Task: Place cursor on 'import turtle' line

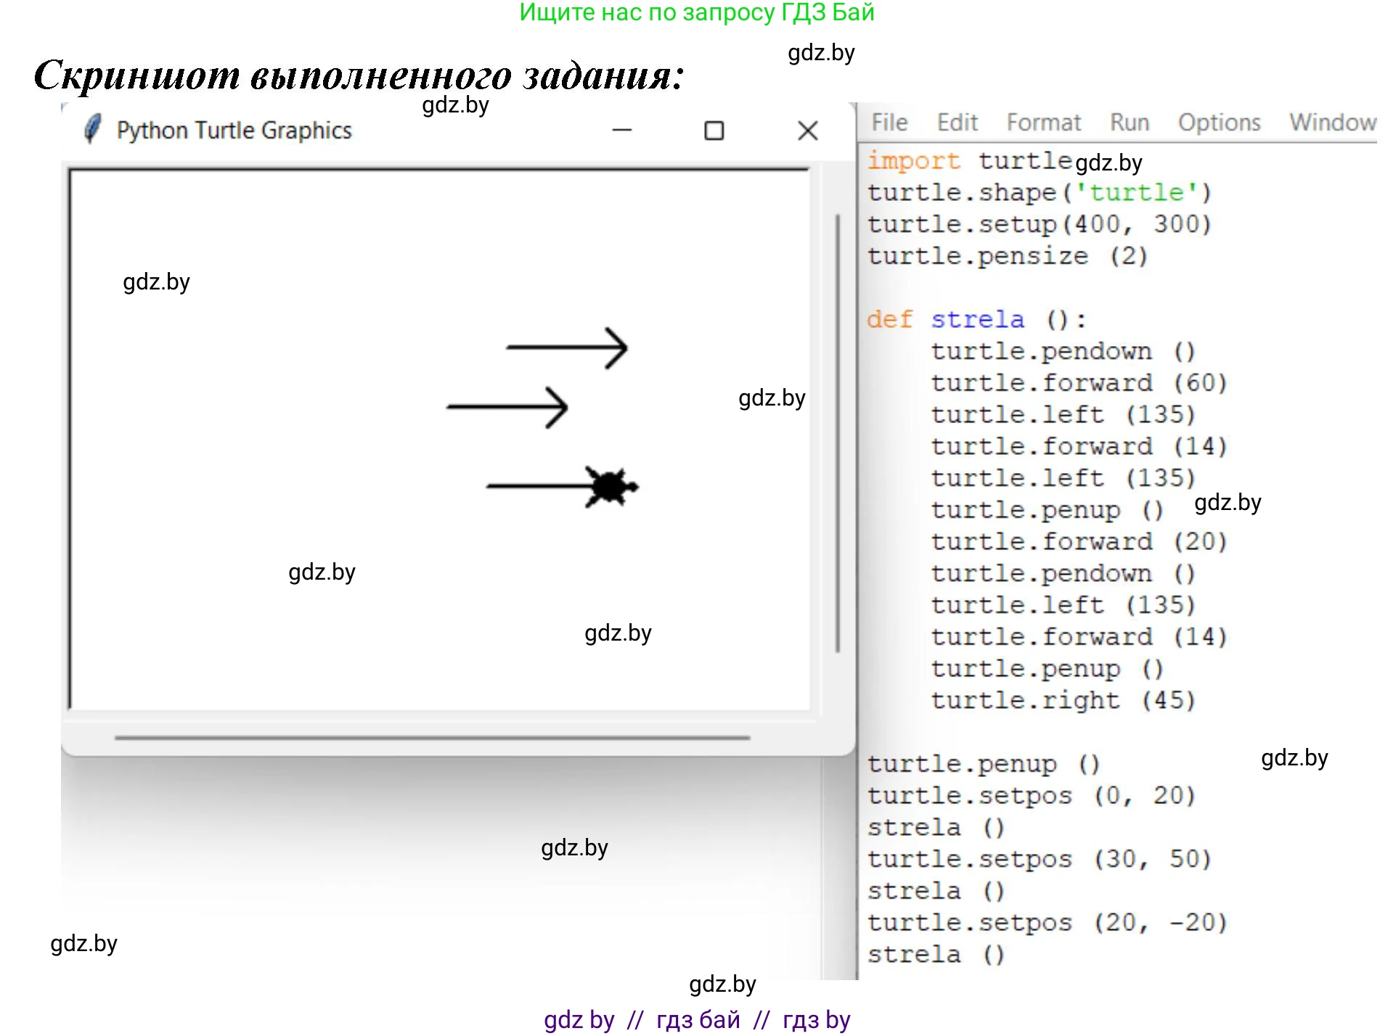Action: (968, 161)
